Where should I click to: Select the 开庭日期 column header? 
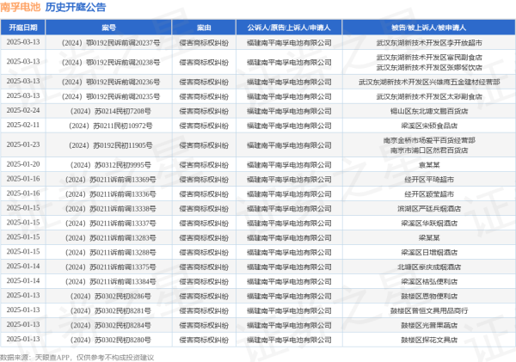[22, 28]
